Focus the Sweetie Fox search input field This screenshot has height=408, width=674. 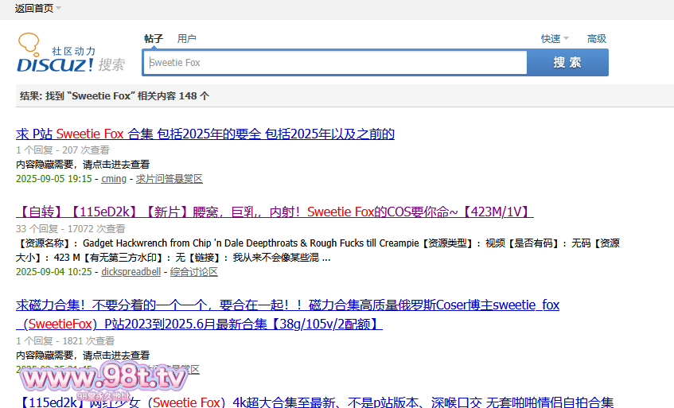[x=335, y=63]
